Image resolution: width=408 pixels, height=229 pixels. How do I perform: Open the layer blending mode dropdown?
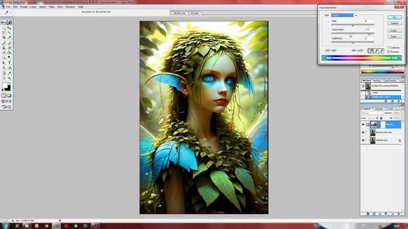[372, 113]
